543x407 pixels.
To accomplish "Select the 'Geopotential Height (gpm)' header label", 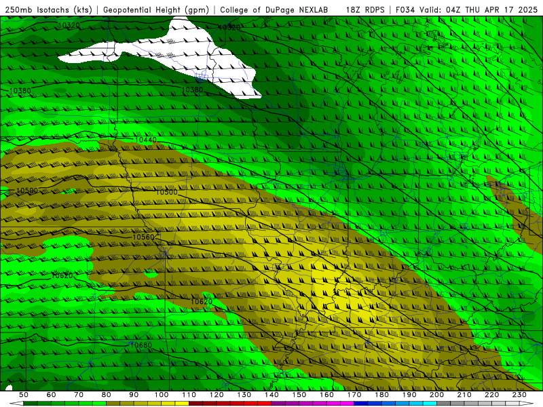I will click(156, 10).
